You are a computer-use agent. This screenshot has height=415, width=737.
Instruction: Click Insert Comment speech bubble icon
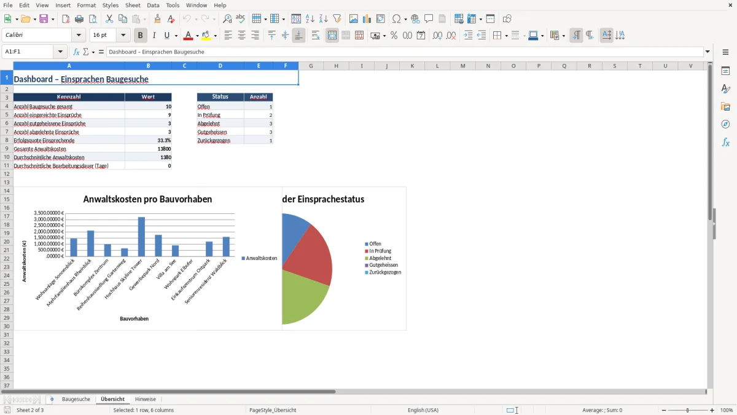(x=429, y=19)
